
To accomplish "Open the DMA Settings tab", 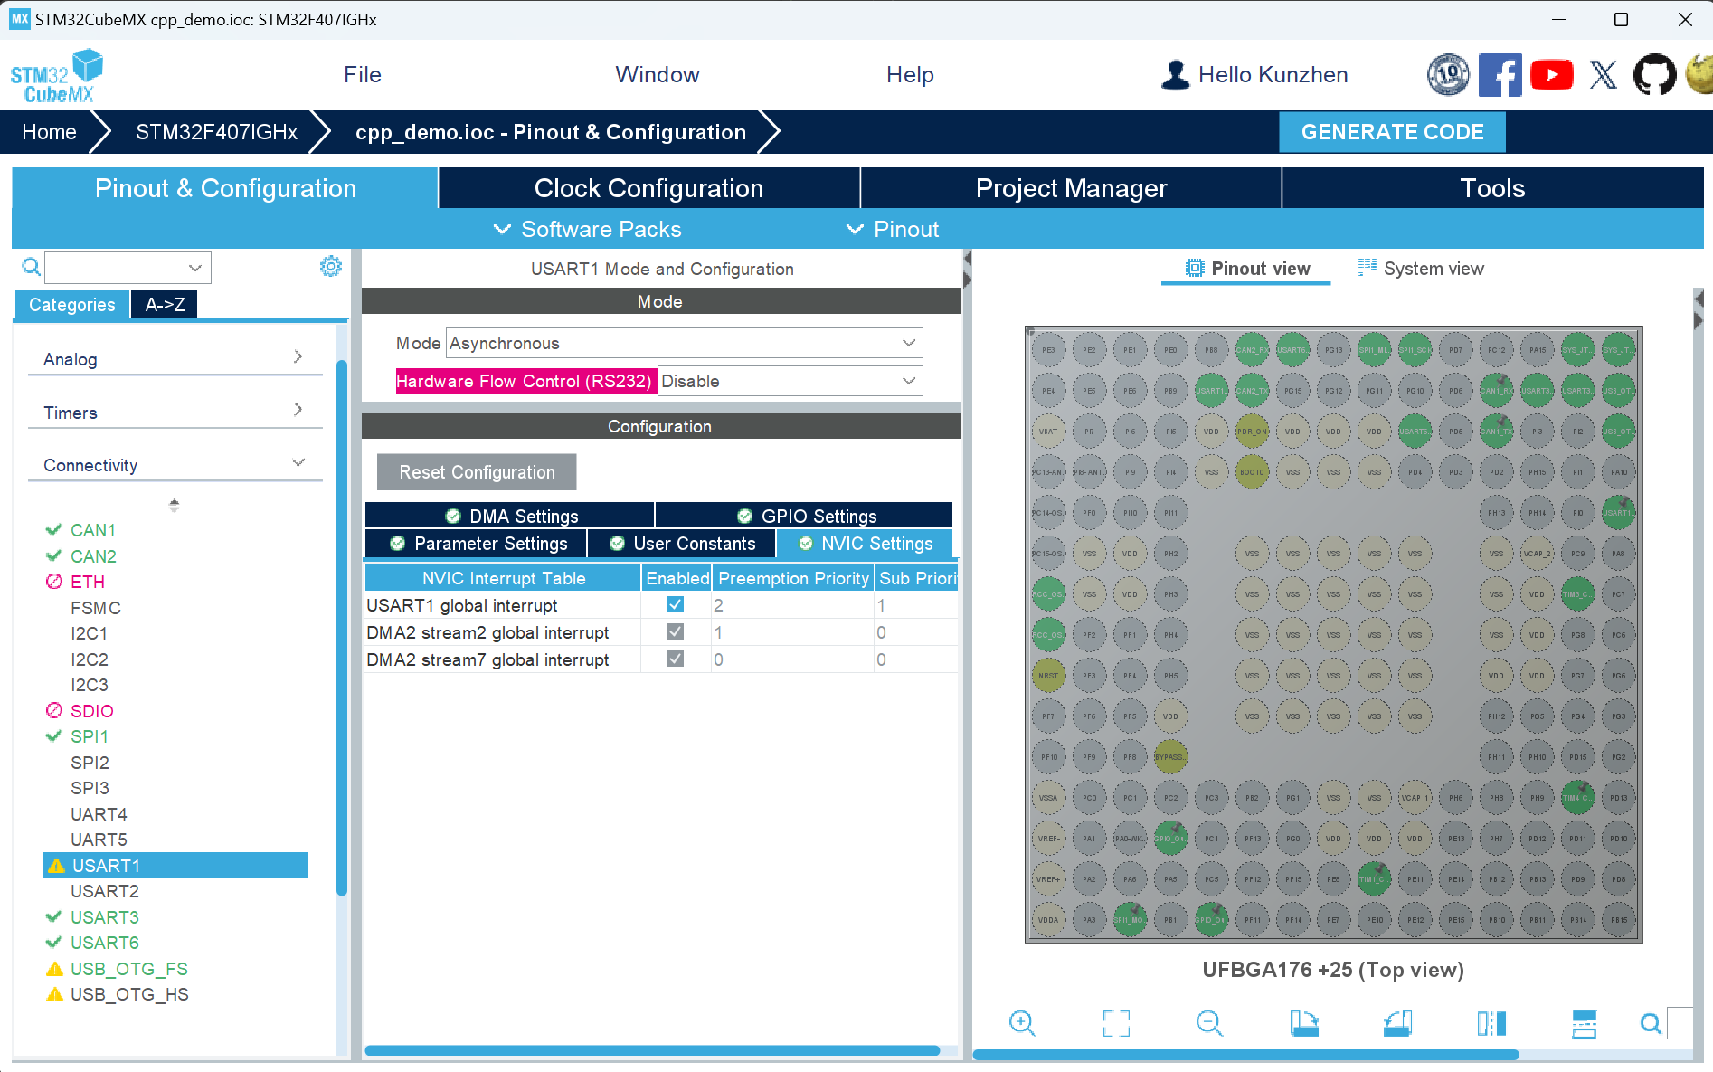I will pos(511,516).
